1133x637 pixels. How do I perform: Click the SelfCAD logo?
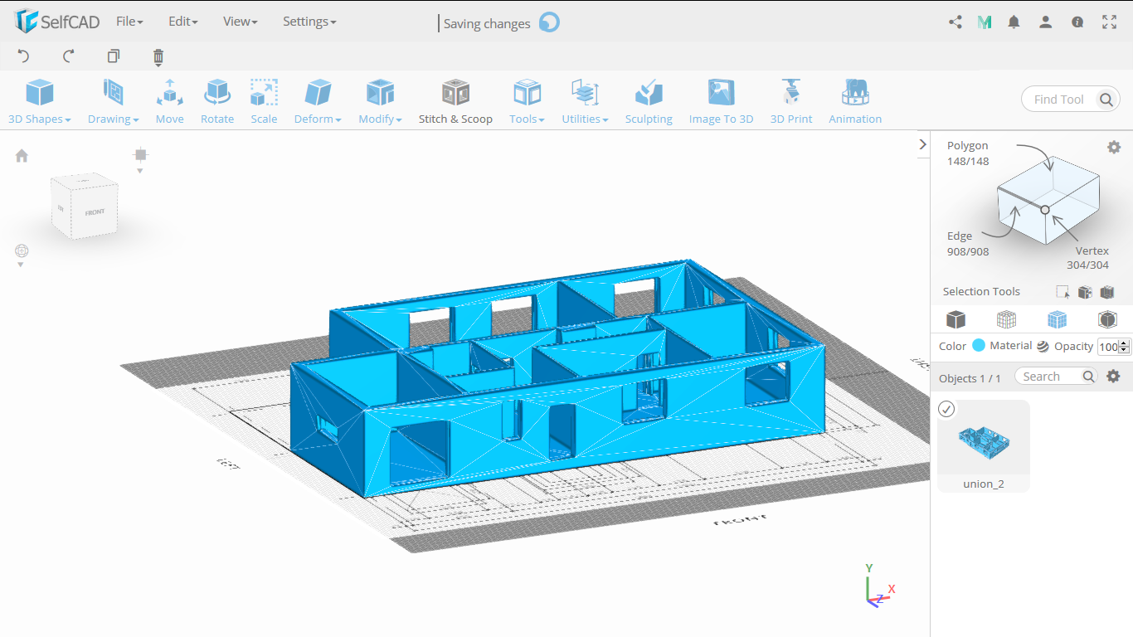click(x=57, y=22)
